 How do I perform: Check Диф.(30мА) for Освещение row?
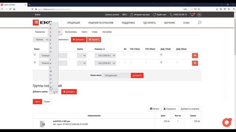pyautogui.click(x=177, y=55)
